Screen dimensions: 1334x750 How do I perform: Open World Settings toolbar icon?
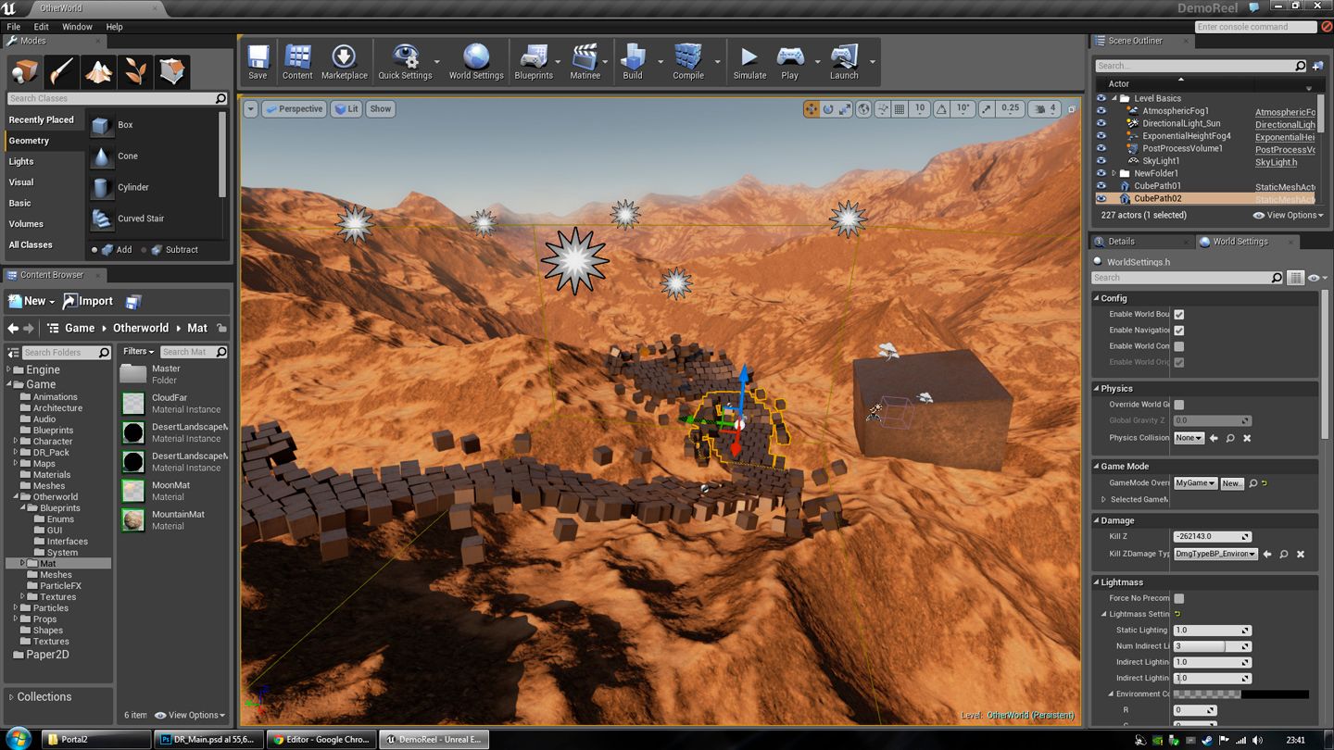tap(476, 61)
